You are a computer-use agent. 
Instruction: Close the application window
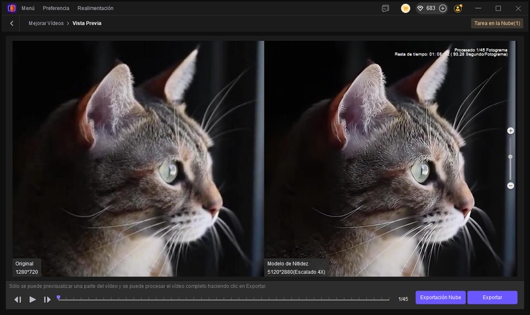tap(518, 9)
